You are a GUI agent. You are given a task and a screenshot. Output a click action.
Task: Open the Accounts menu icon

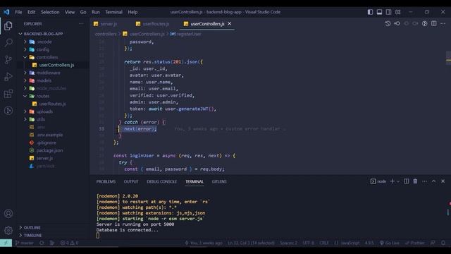8,214
